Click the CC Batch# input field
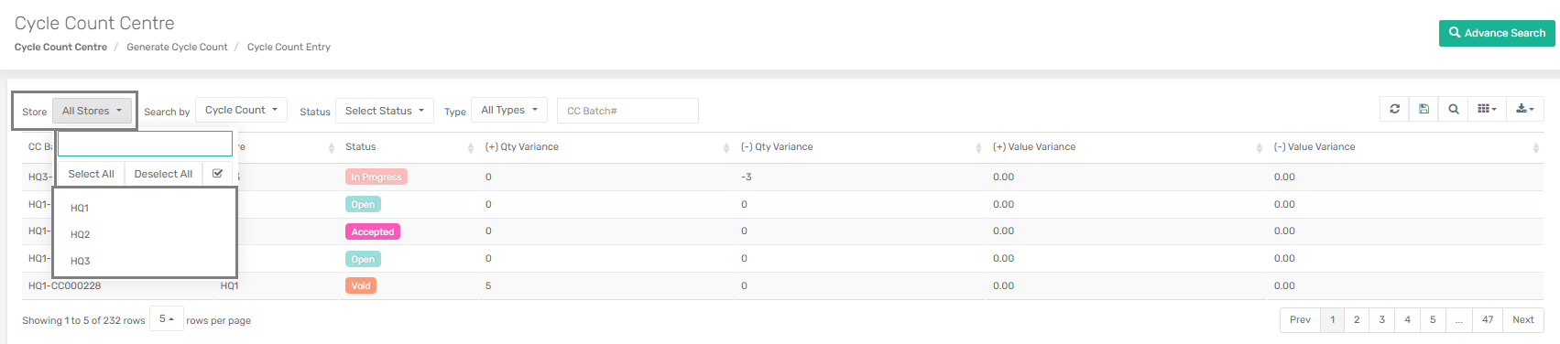 tap(627, 111)
